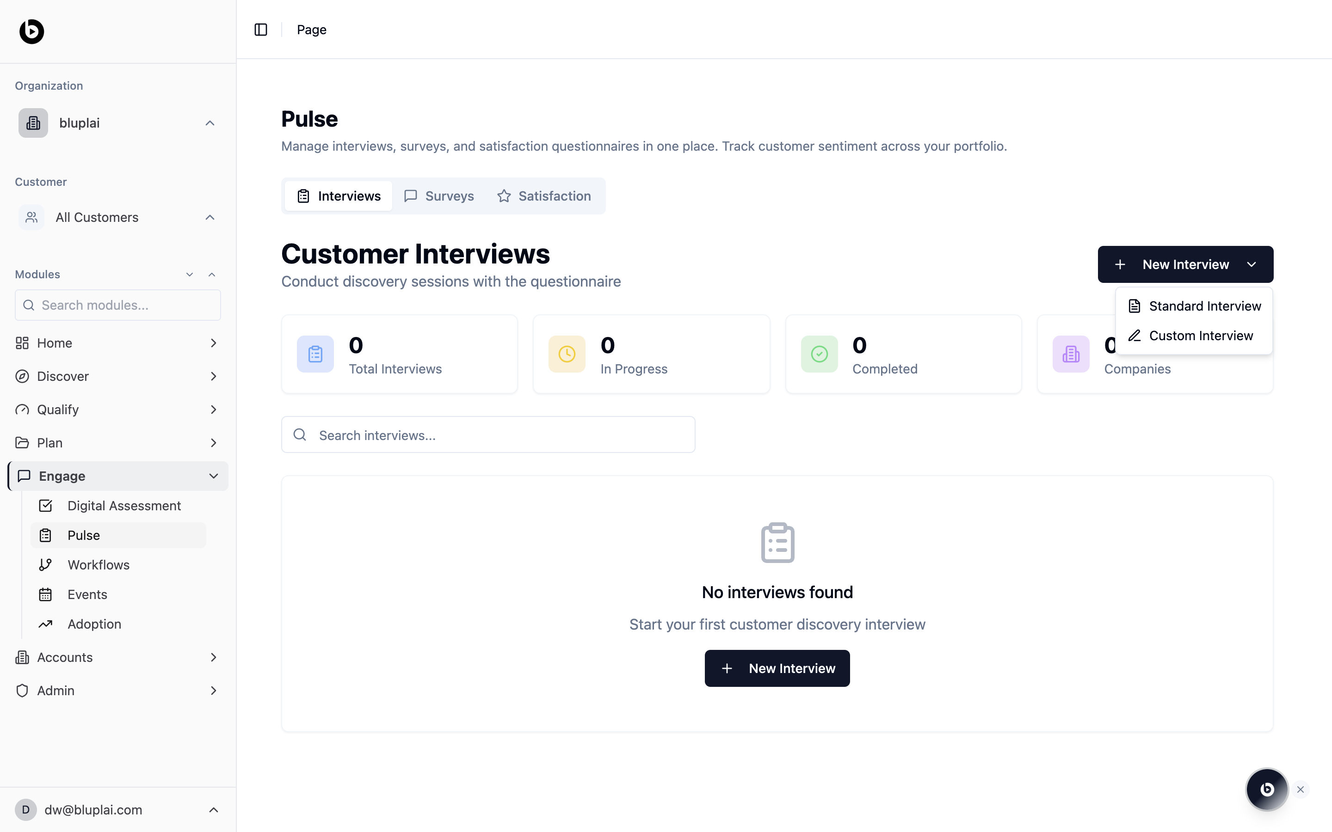
Task: Switch to the Surveys tab
Action: [439, 196]
